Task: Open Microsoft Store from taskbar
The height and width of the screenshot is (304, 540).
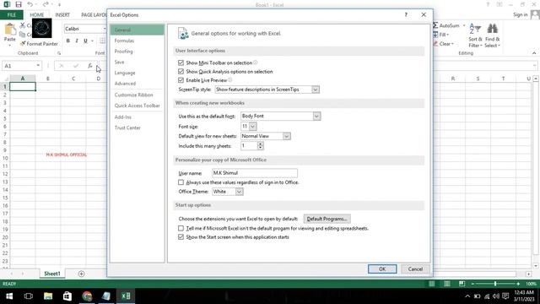Action: pyautogui.click(x=67, y=296)
